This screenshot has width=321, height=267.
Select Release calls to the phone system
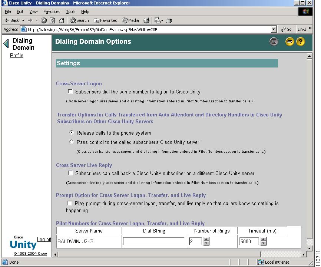pos(72,132)
